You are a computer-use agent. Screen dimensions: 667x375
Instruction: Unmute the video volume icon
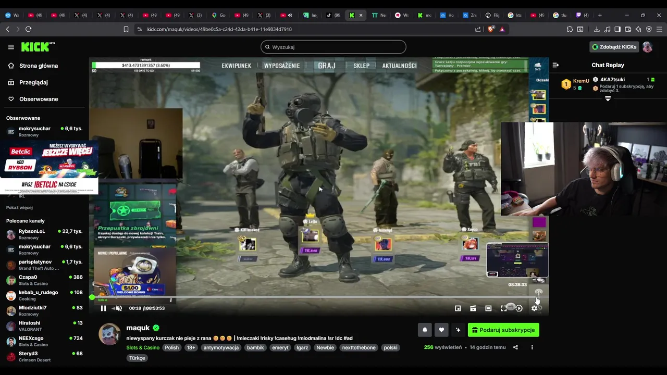(x=119, y=308)
